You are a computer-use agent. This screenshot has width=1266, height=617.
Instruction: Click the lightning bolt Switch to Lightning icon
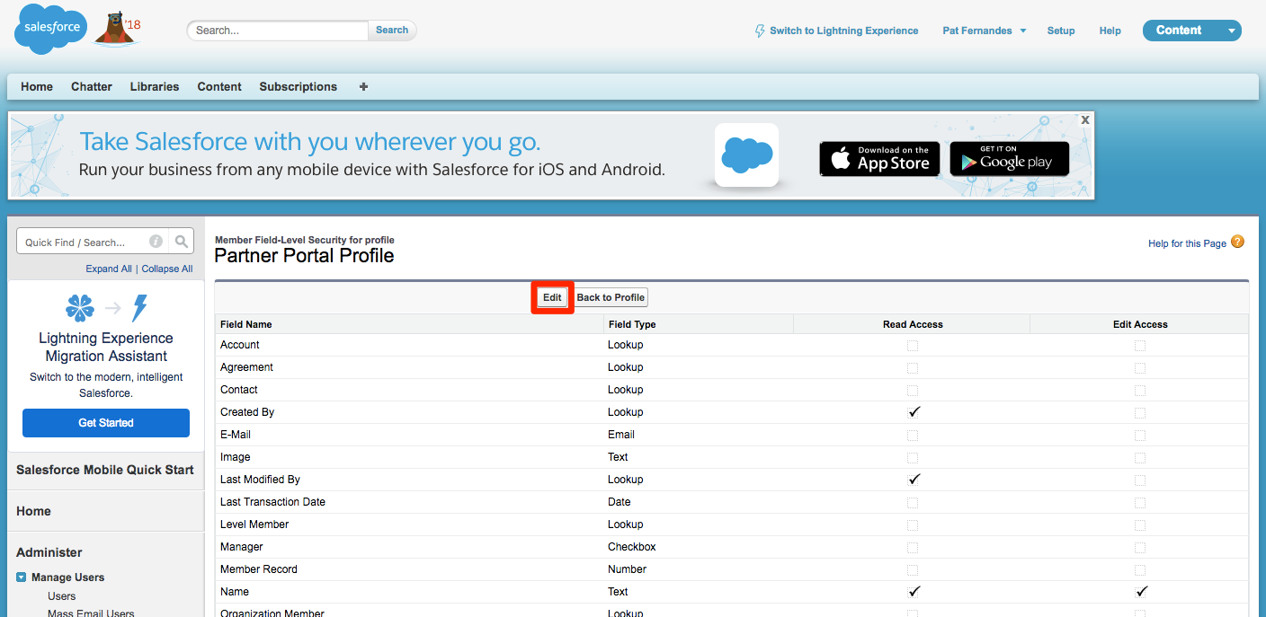point(760,31)
